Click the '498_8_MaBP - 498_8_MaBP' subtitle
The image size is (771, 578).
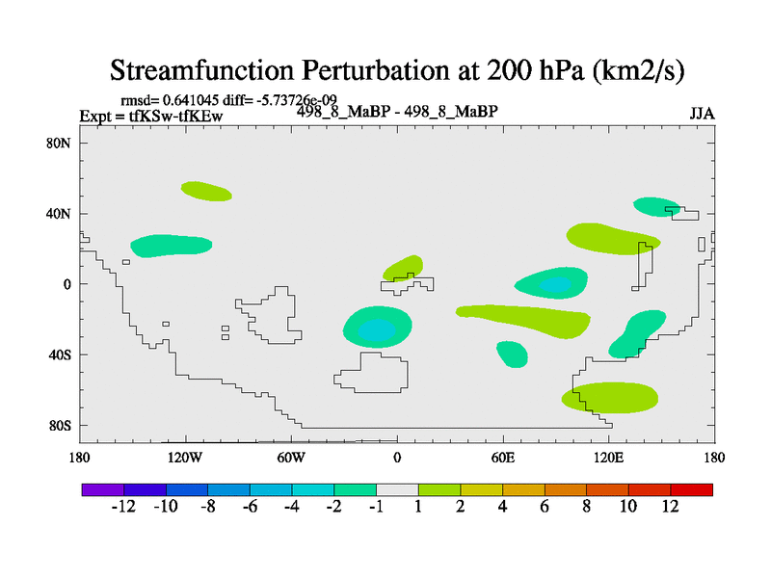(x=397, y=111)
